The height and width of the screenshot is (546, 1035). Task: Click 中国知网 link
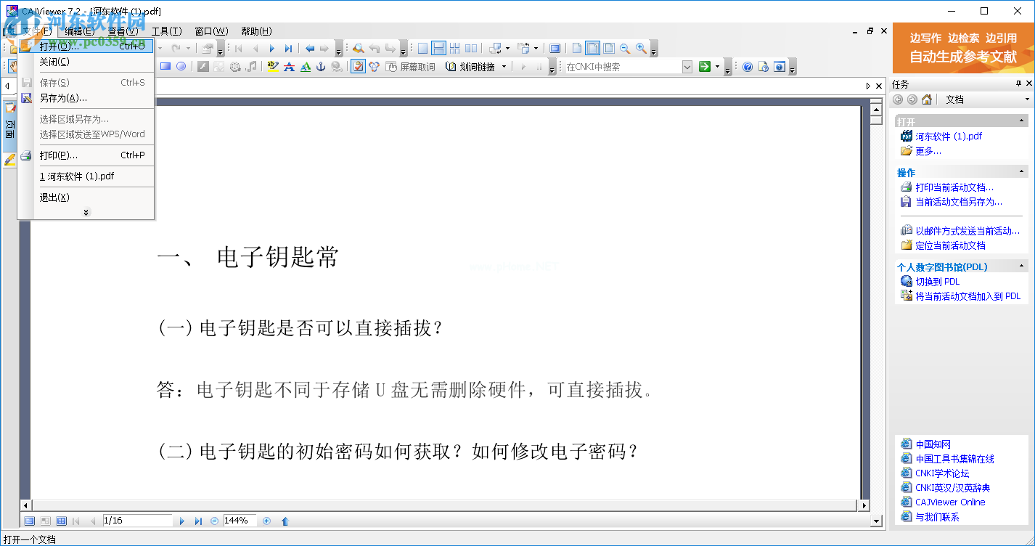[933, 444]
